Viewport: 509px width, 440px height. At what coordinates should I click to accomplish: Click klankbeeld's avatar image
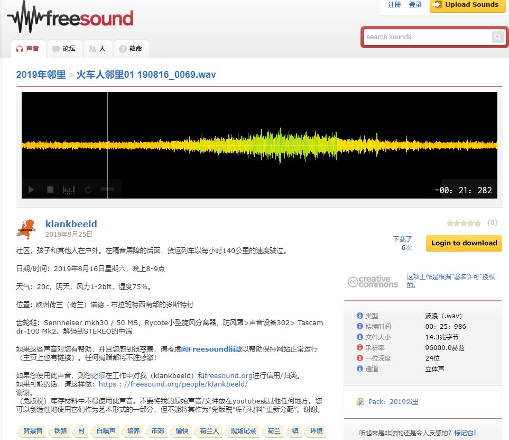pos(26,228)
